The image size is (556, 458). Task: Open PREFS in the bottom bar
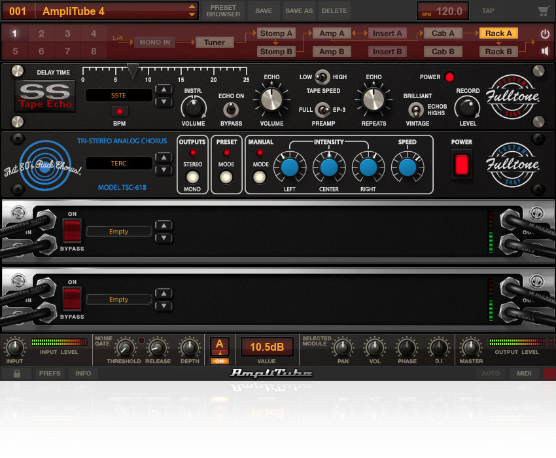pyautogui.click(x=50, y=374)
